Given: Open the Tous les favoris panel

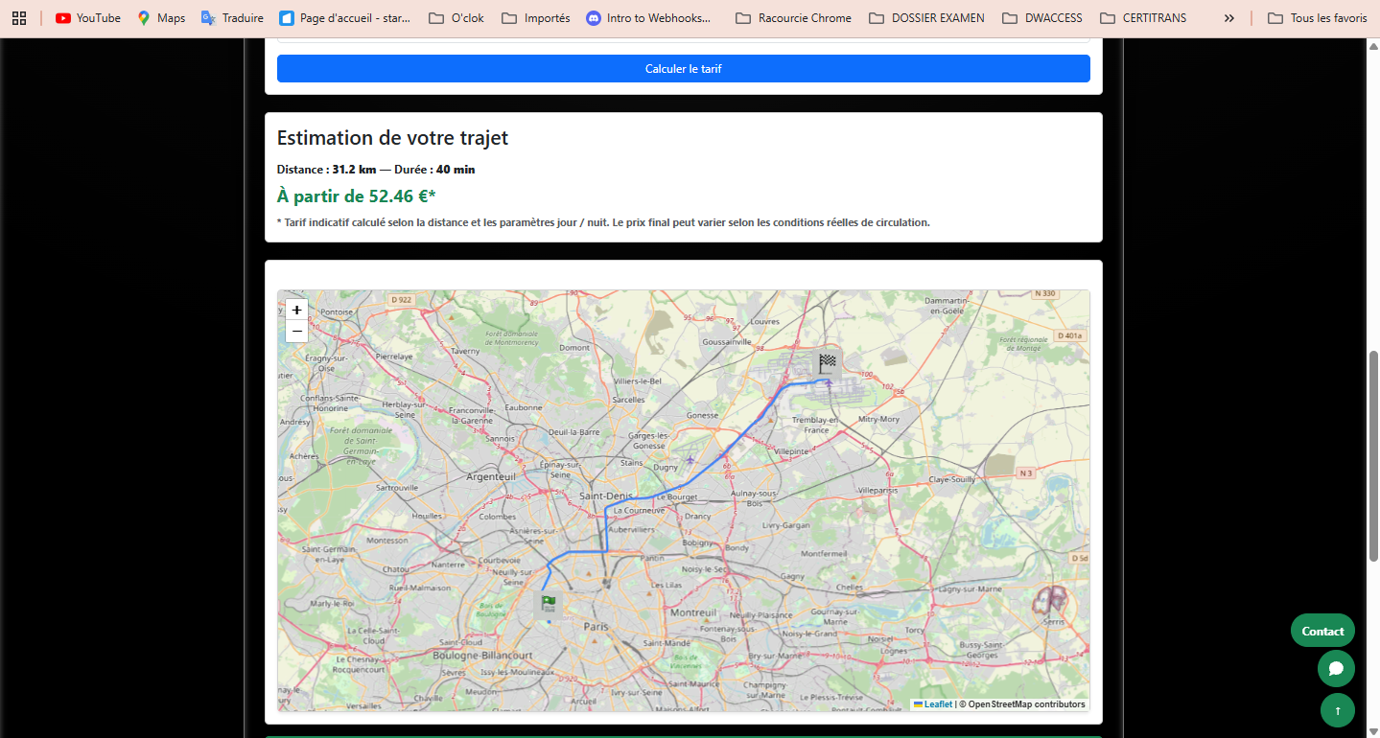Looking at the screenshot, I should click(x=1318, y=17).
